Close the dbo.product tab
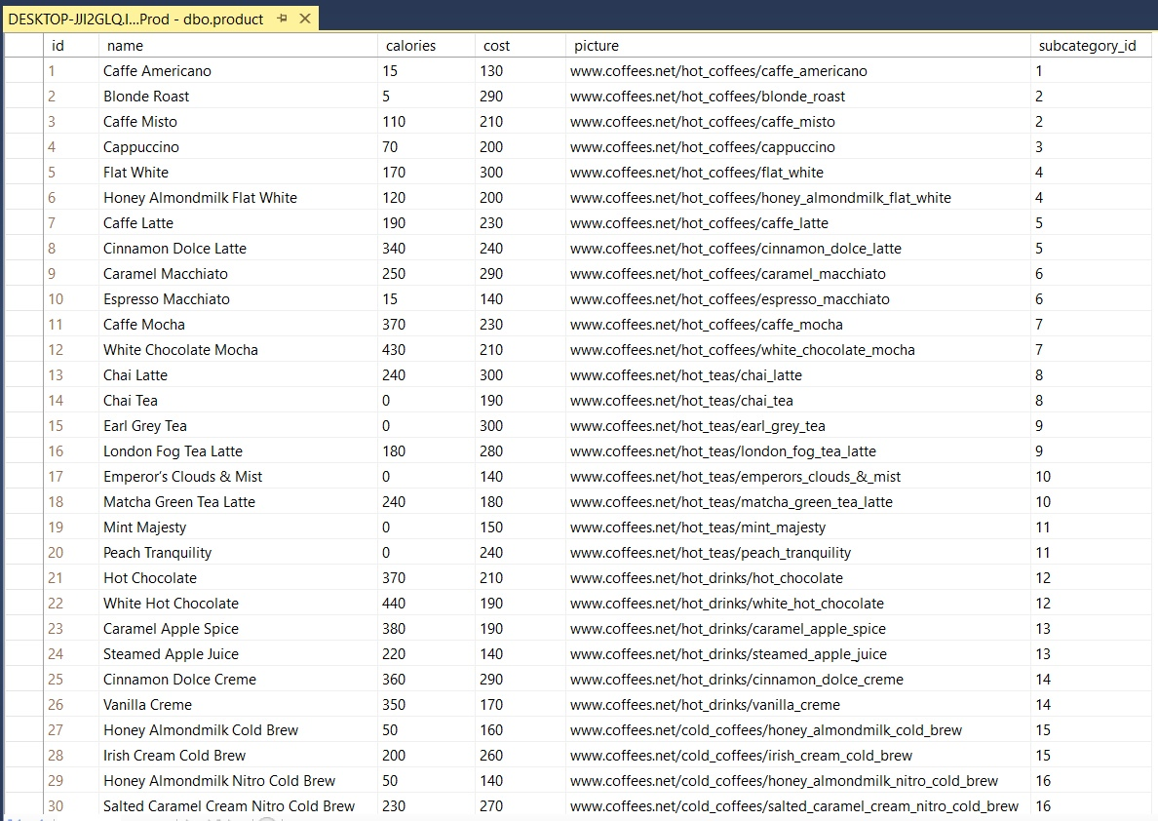The width and height of the screenshot is (1158, 821). (304, 19)
